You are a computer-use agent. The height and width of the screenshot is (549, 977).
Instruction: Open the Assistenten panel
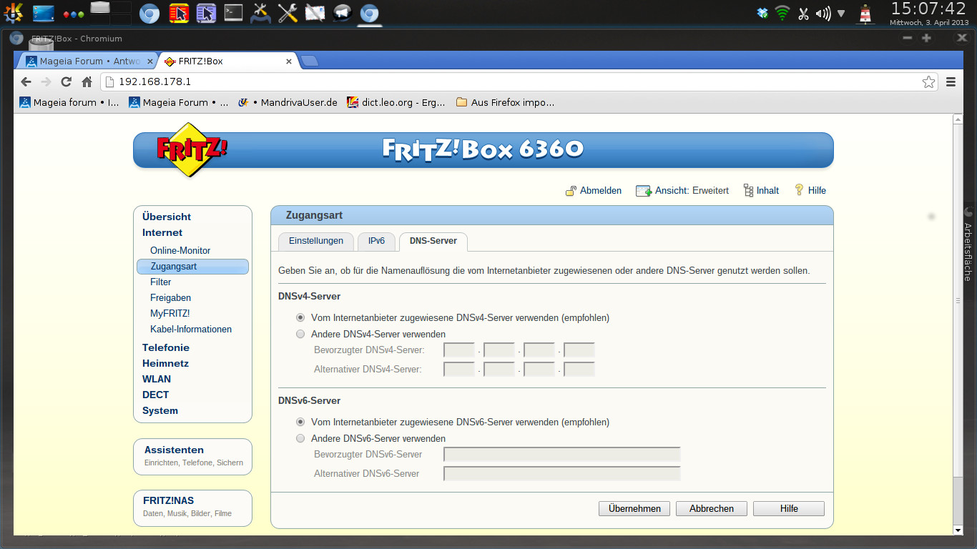[x=192, y=456]
